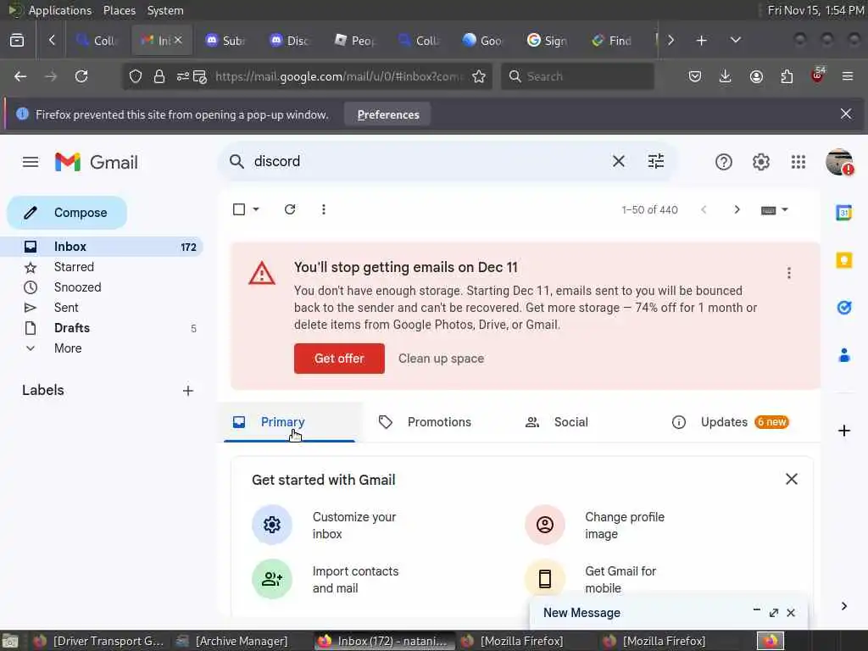Screen dimensions: 868x651
Task: Switch to Find browser tab
Action: 612,41
